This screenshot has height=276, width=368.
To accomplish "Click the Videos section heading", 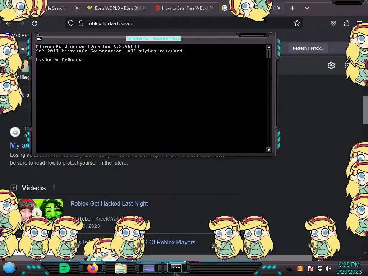I will click(x=33, y=188).
